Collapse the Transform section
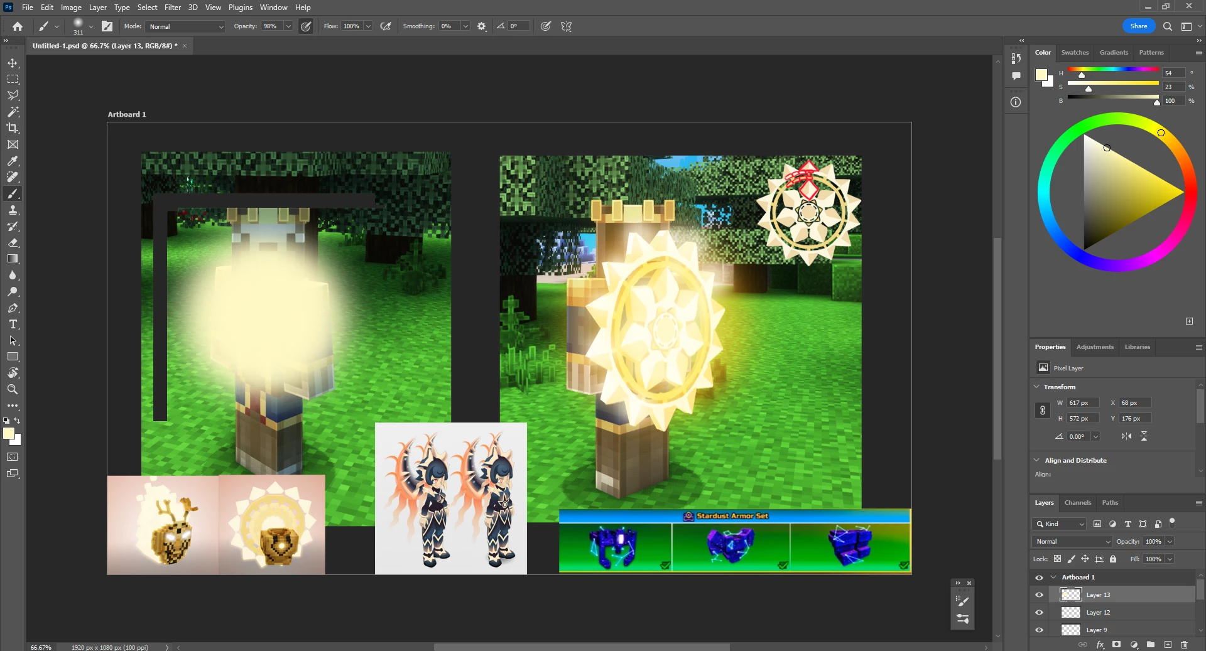This screenshot has height=651, width=1206. (x=1036, y=387)
